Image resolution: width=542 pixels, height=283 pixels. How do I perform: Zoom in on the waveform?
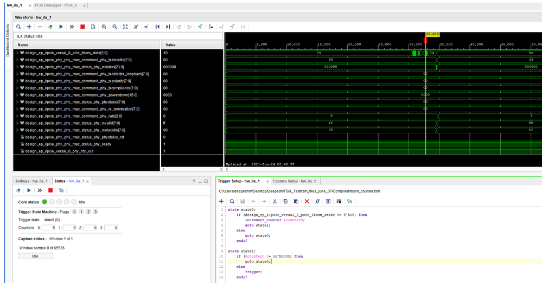tap(104, 27)
